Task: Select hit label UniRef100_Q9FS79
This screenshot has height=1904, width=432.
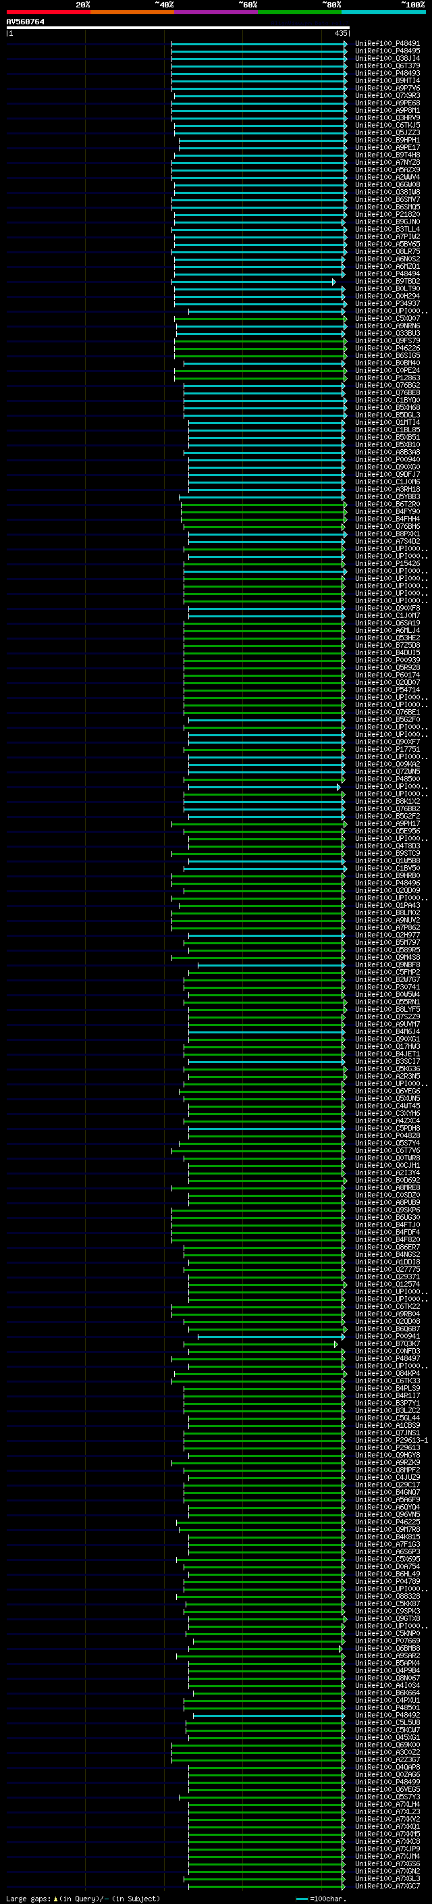Action: pyautogui.click(x=387, y=340)
